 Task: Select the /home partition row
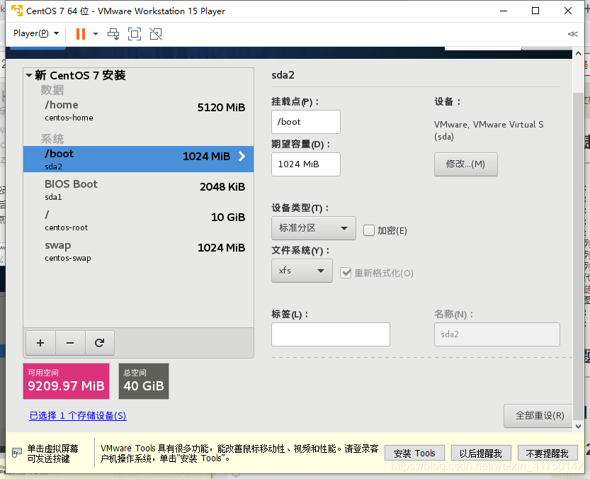(139, 111)
